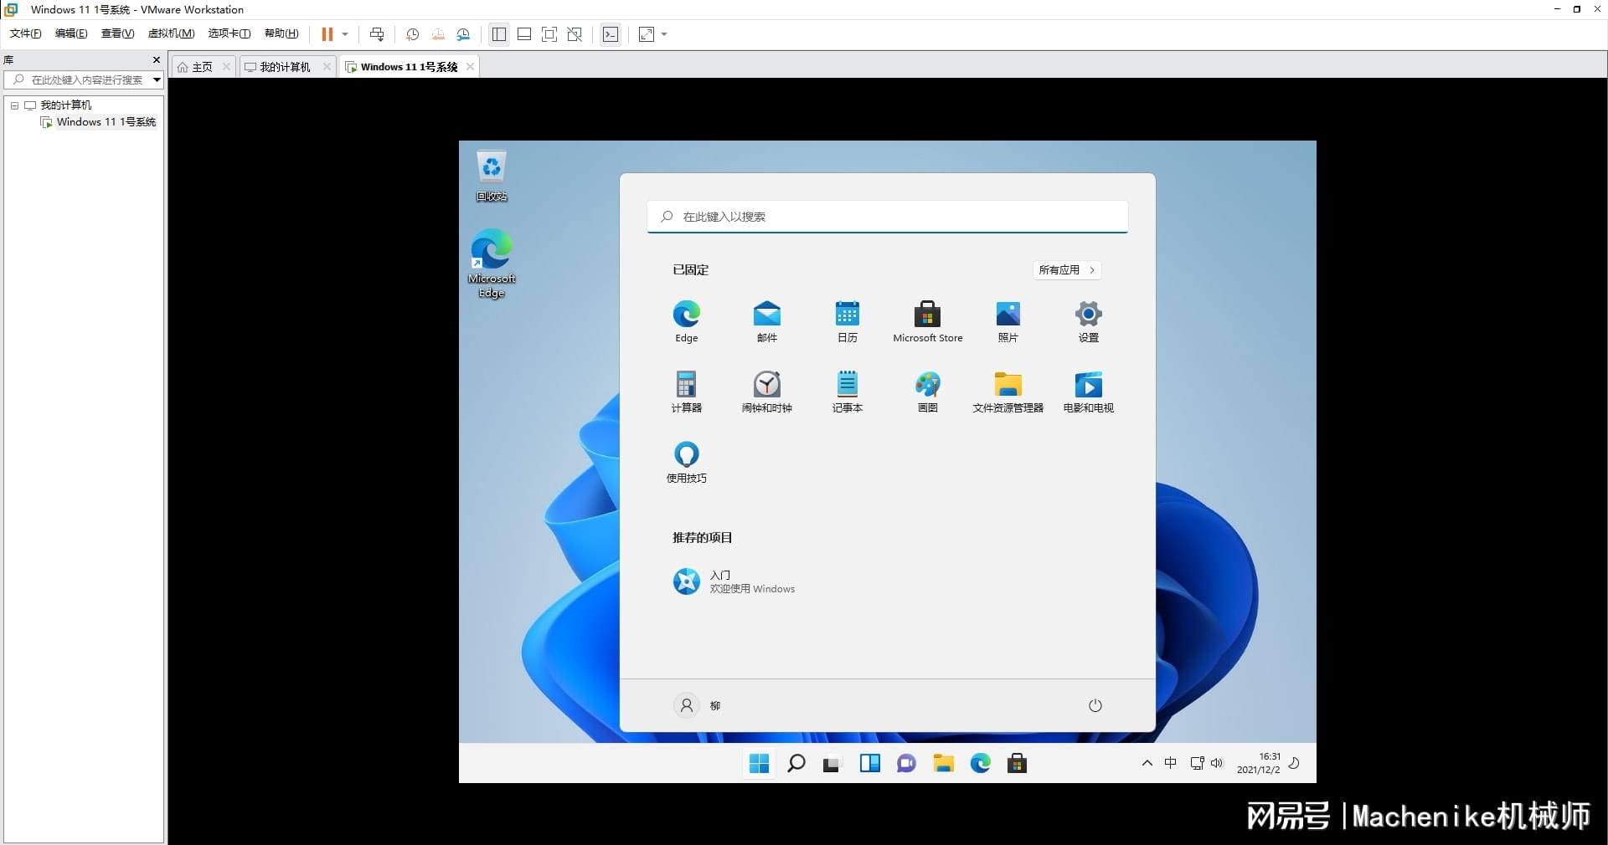
Task: Open the 柳 user account menu
Action: [698, 706]
